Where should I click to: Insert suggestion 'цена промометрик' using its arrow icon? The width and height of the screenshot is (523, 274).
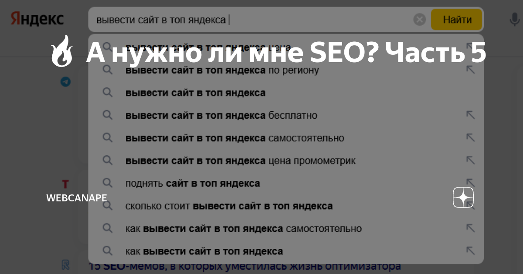click(x=471, y=160)
